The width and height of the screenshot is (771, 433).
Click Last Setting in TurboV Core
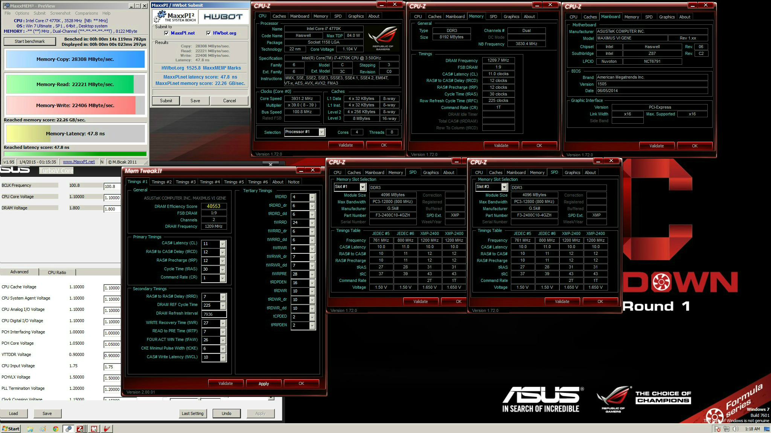point(192,413)
